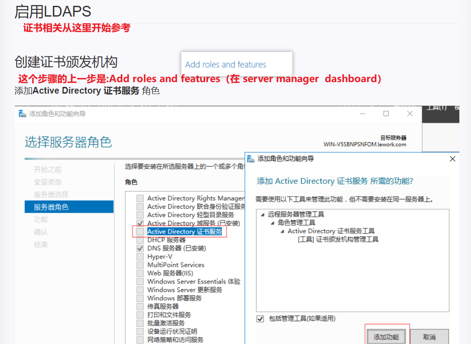The height and width of the screenshot is (344, 471).
Task: Toggle Active Directory 域服务 (已安装) checkbox
Action: (x=140, y=223)
